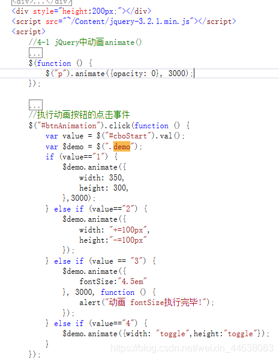Click the } else if (value=="2") { line
Viewport: 279px width, 359px height.
pyautogui.click(x=96, y=209)
